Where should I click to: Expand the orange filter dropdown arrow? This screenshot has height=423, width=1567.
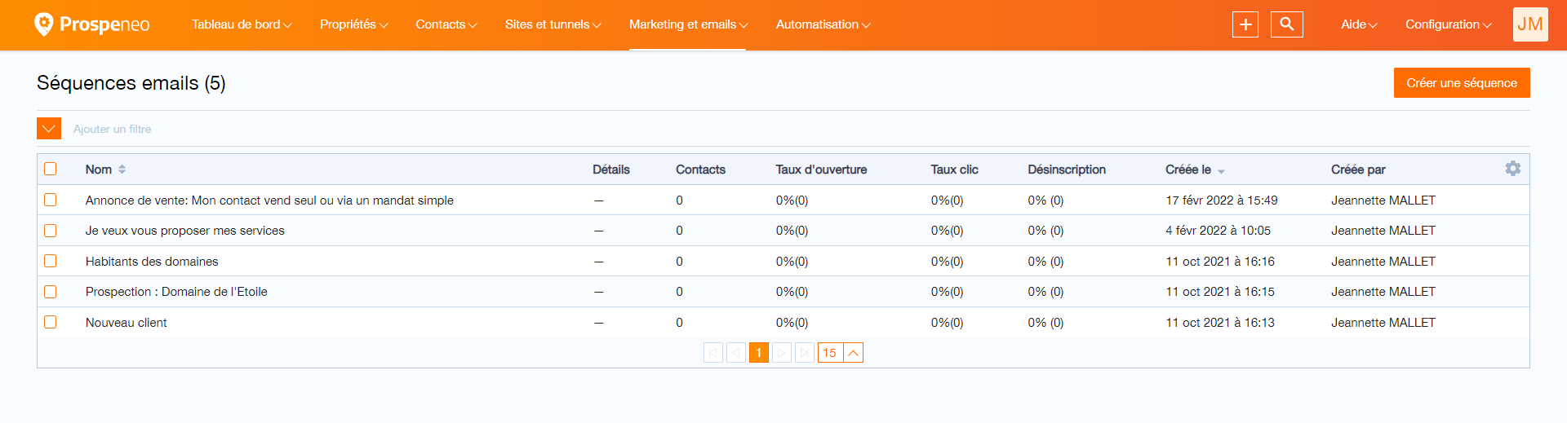tap(49, 129)
